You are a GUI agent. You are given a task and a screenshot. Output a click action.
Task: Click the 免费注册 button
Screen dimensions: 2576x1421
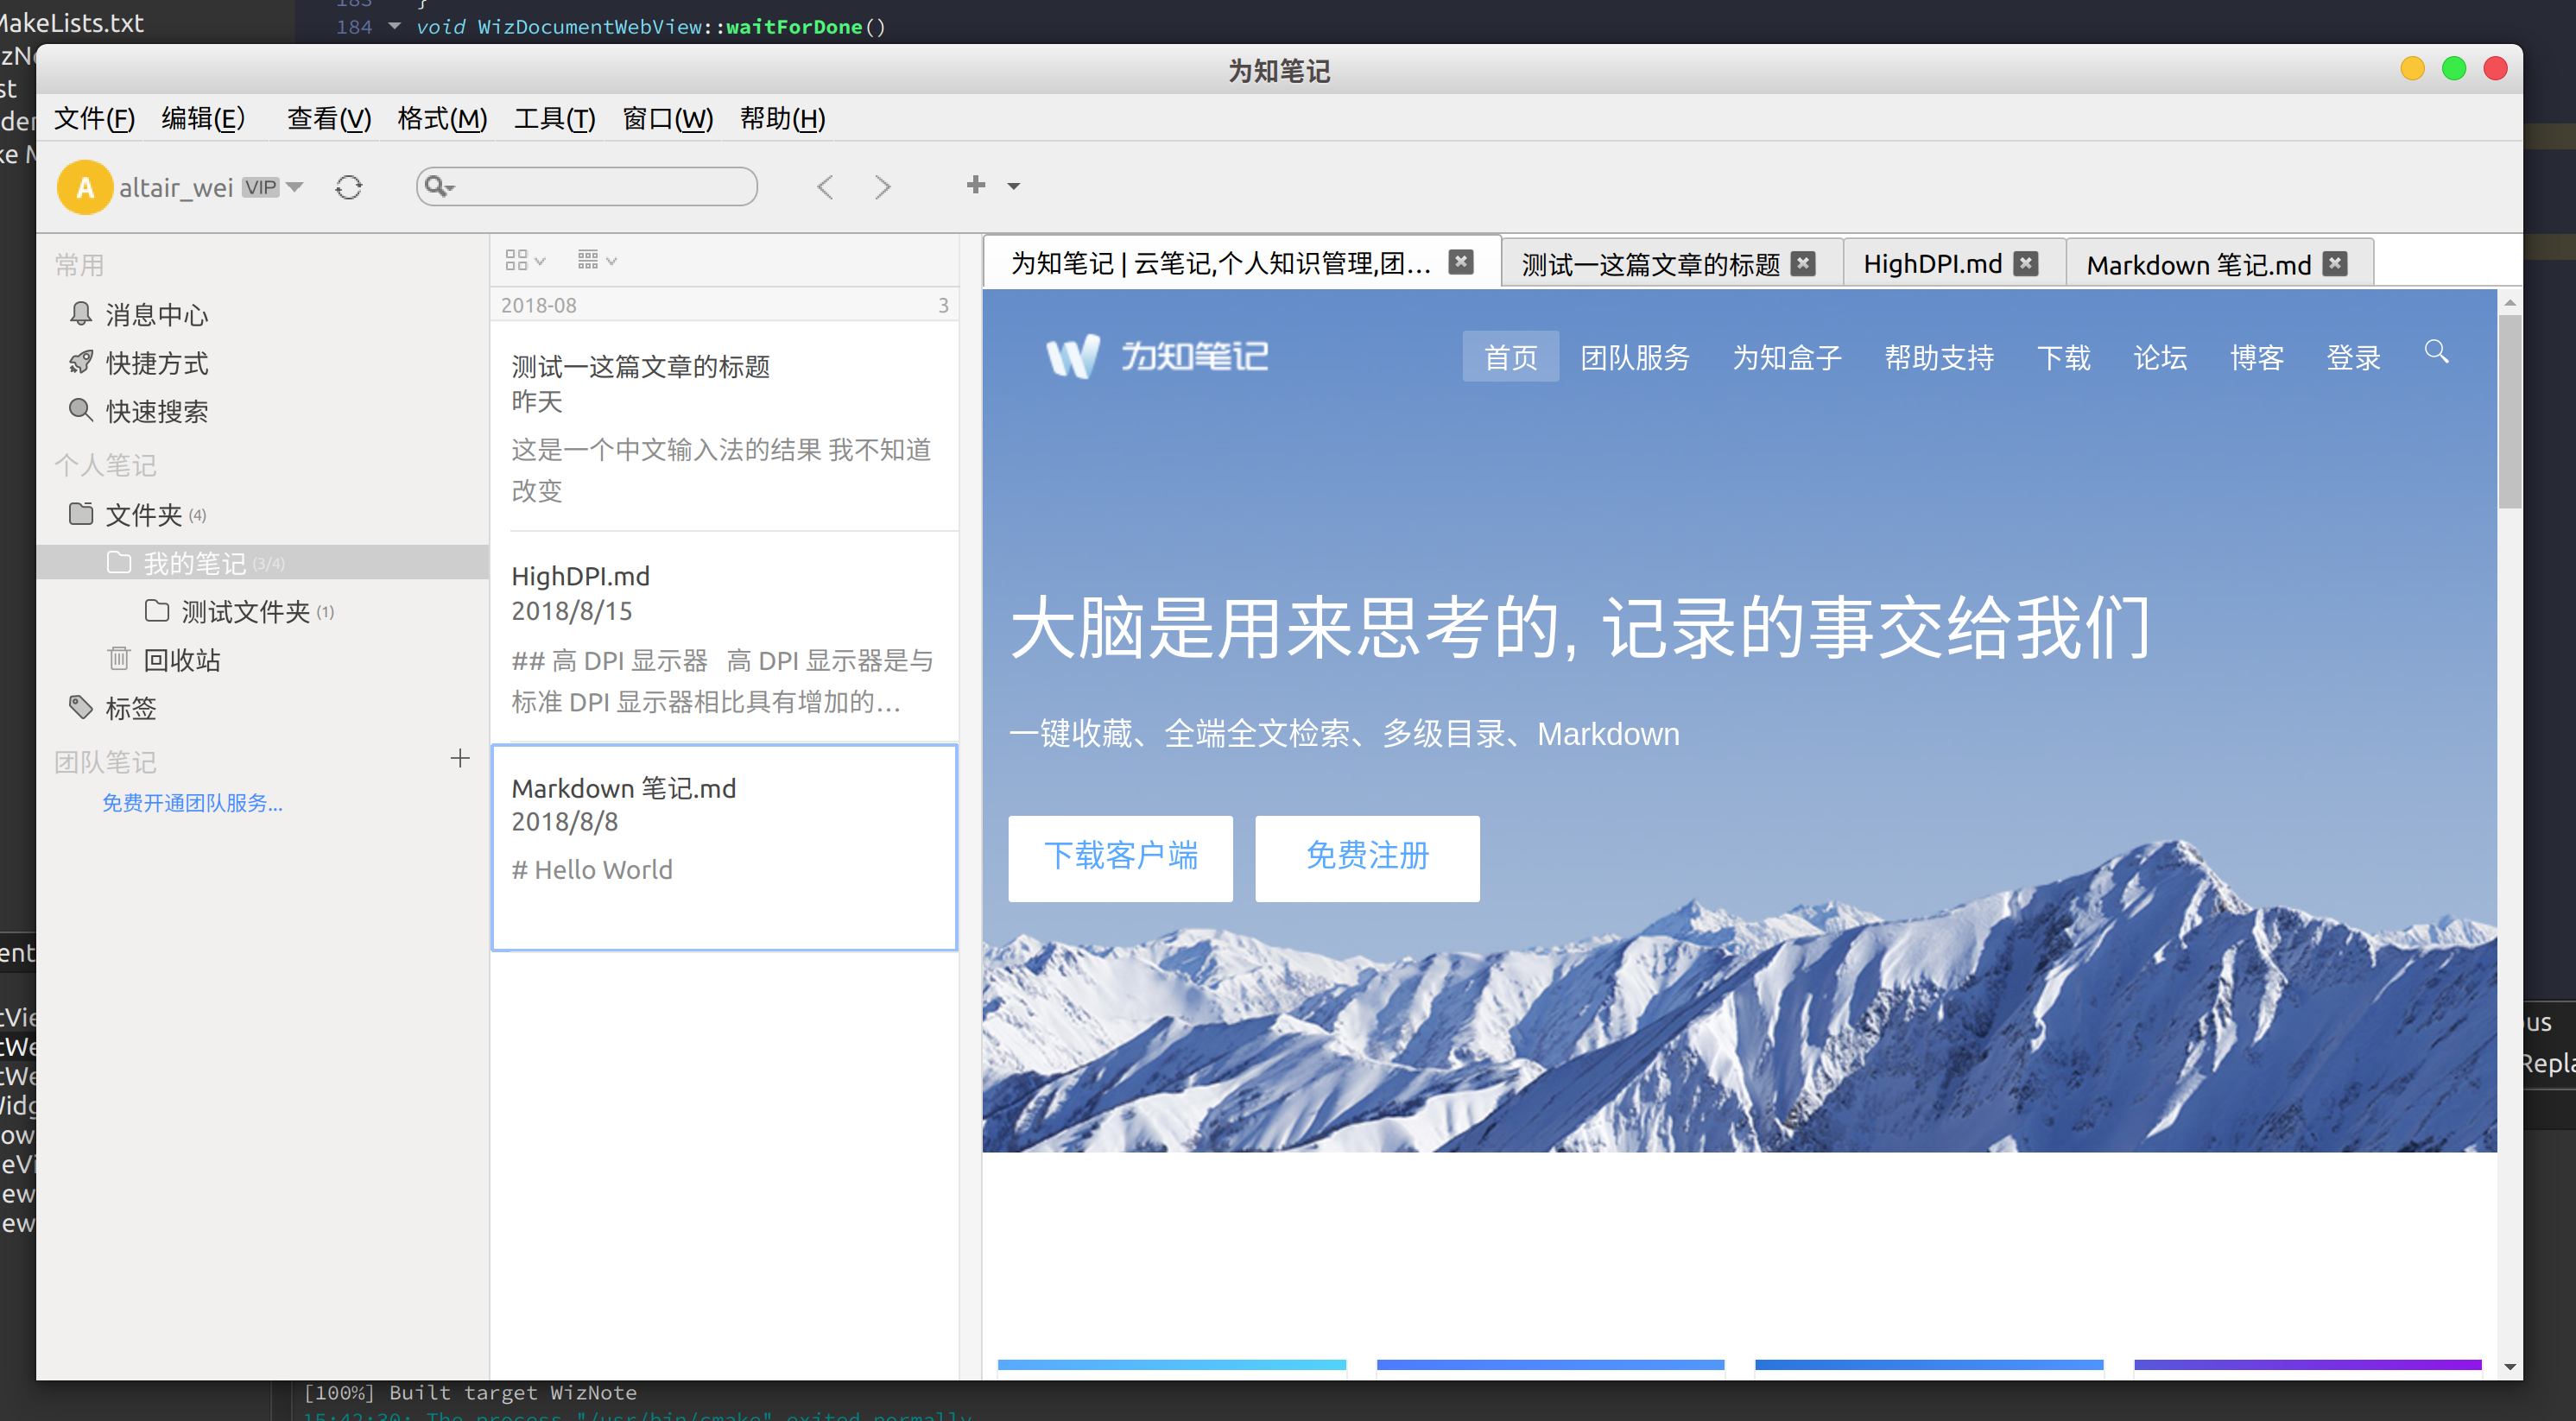pyautogui.click(x=1367, y=858)
